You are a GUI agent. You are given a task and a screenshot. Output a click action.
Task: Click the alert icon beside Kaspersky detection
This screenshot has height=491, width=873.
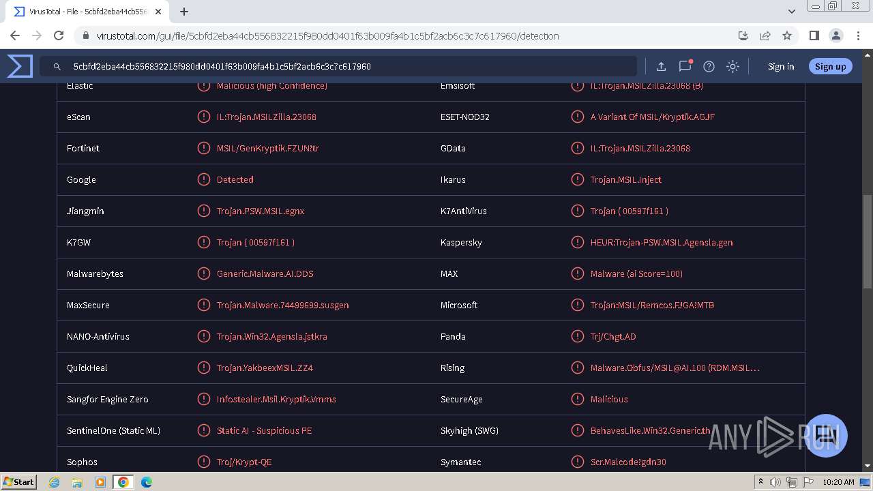(577, 242)
